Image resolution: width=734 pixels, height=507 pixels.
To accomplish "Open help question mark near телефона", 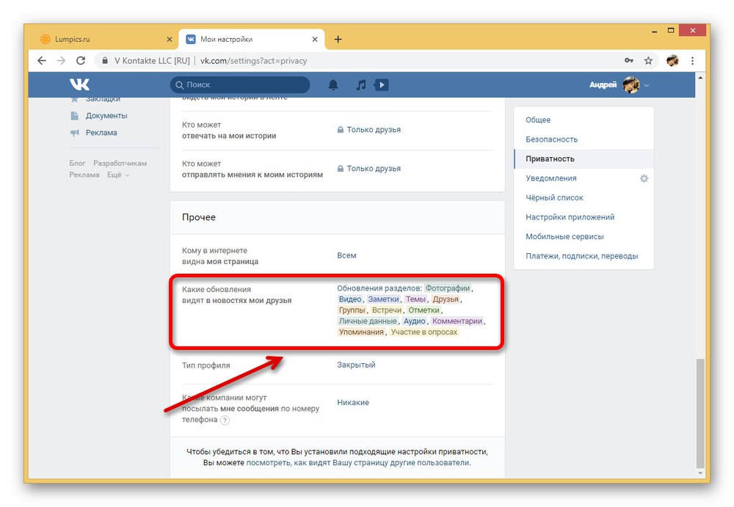I will pos(225,420).
